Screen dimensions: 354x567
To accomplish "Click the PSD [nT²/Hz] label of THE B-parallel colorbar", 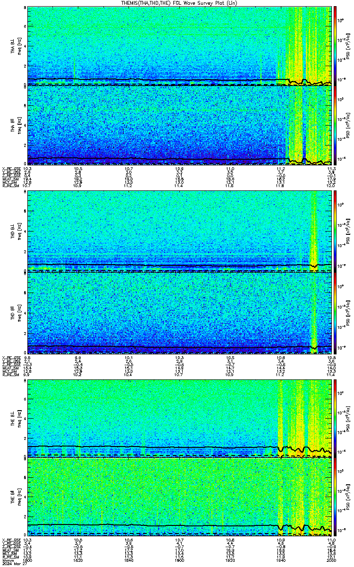I will tap(348, 497).
